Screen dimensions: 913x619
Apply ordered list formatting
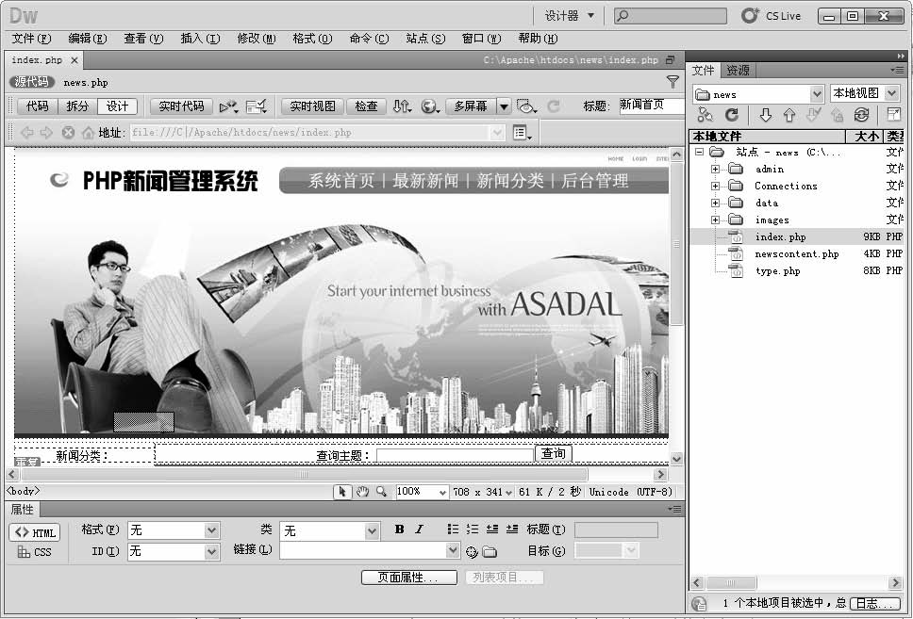click(x=473, y=529)
